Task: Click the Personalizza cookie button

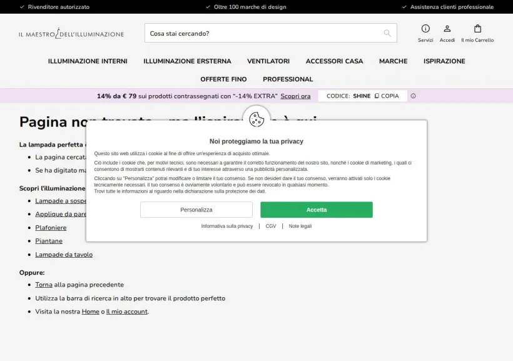Action: click(196, 210)
